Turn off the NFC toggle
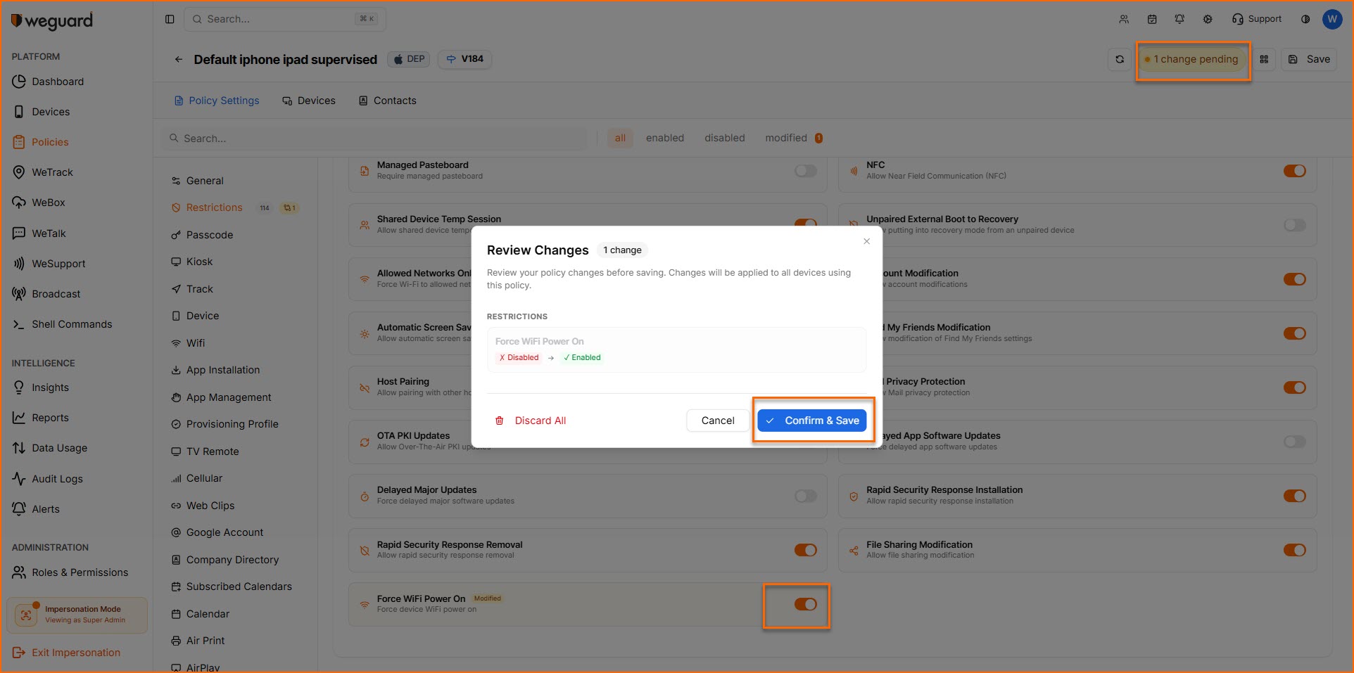Viewport: 1354px width, 673px height. coord(1294,171)
